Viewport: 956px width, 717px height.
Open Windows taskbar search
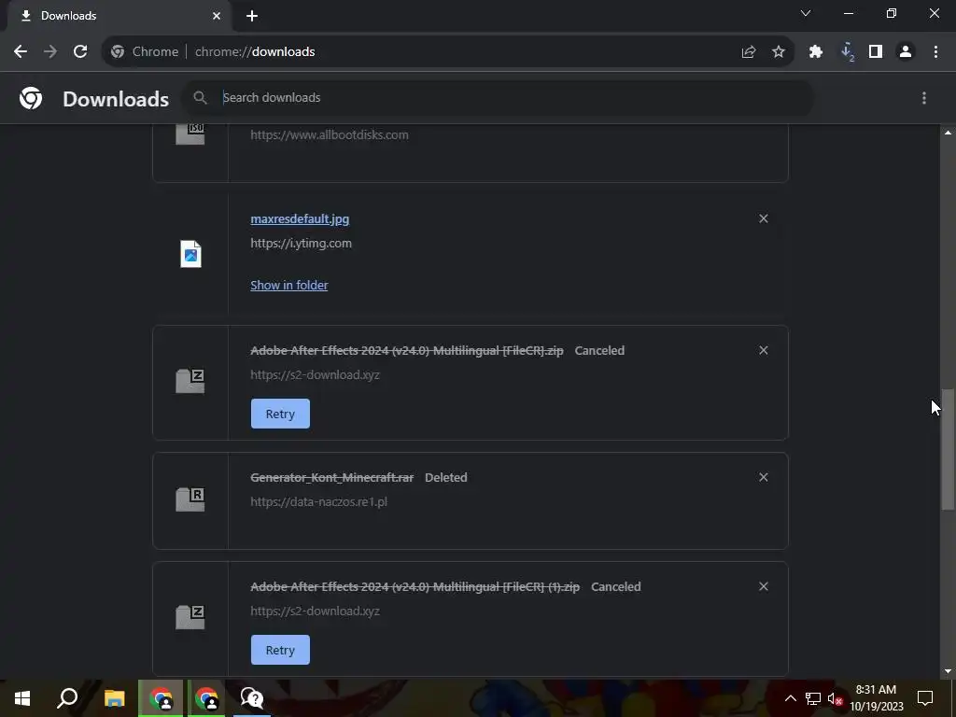click(x=67, y=698)
